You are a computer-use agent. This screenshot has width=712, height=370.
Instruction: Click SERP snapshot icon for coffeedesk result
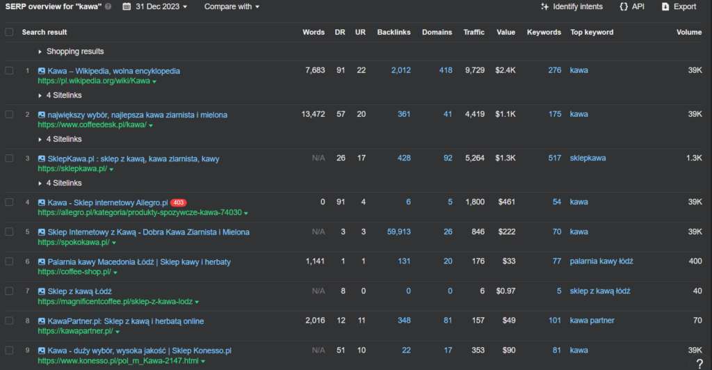click(42, 115)
